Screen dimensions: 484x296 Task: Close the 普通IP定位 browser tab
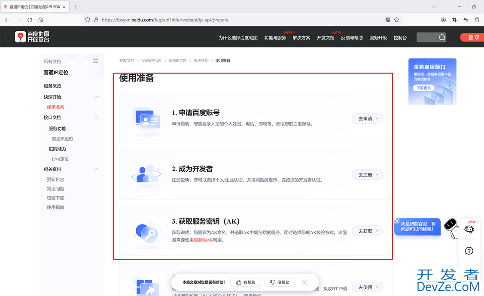pos(64,7)
